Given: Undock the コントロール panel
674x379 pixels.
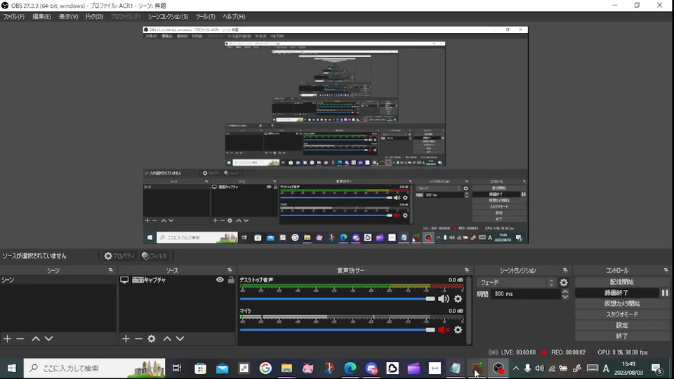Looking at the screenshot, I should click(x=666, y=270).
